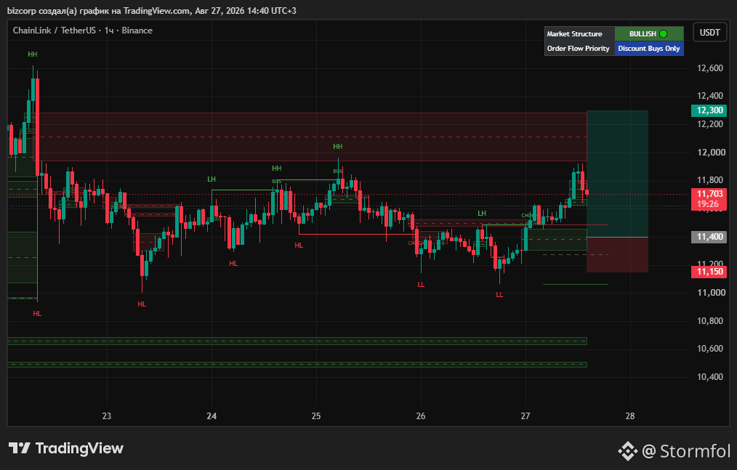737x470 pixels.
Task: Select the 11,150 stop-loss price tag
Action: click(709, 272)
